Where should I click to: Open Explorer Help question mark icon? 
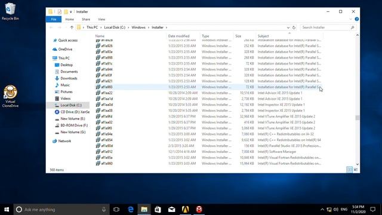point(357,19)
